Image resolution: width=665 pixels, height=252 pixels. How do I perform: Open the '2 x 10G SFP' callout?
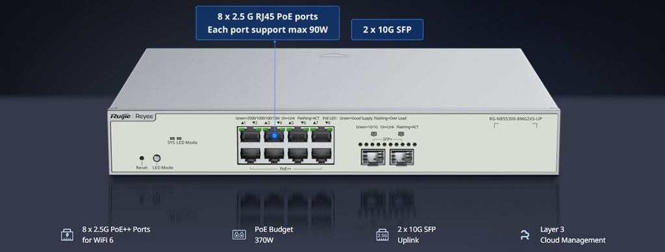387,30
